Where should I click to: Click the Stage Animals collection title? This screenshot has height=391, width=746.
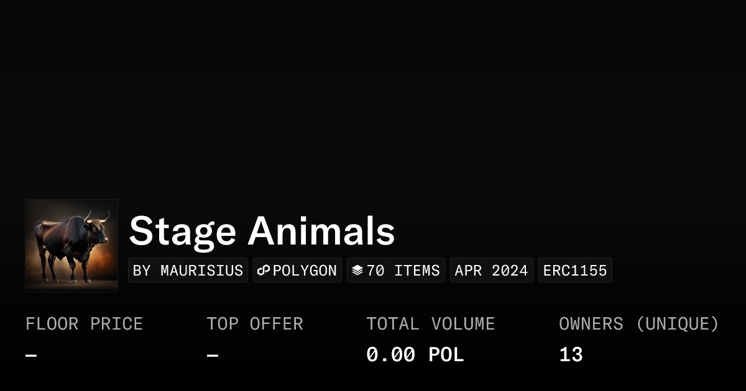pos(262,231)
